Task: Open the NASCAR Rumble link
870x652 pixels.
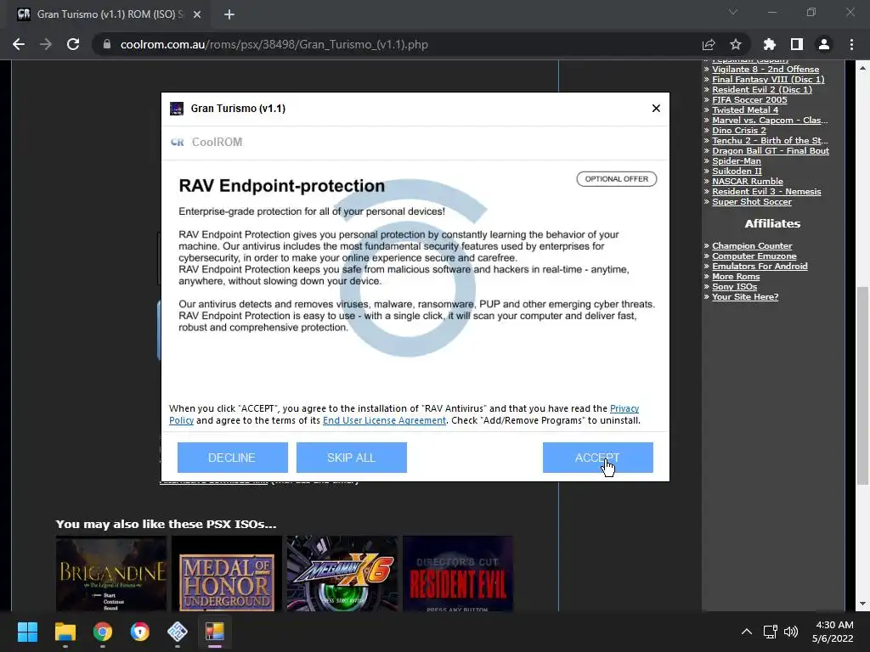Action: (748, 182)
